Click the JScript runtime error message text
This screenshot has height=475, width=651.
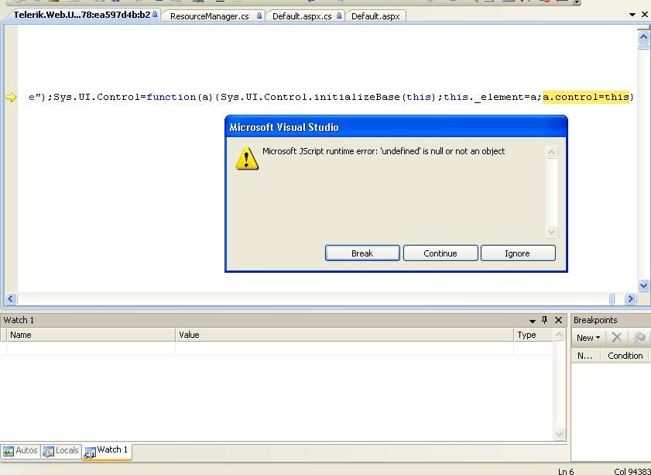click(383, 151)
